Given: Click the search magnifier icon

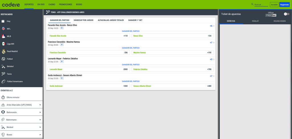Looking at the screenshot, I should click(252, 4).
